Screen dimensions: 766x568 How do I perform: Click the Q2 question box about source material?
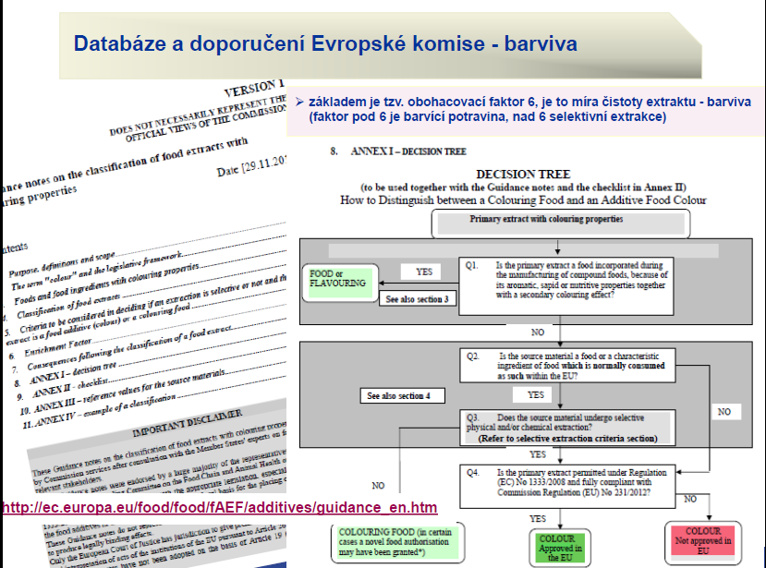(x=567, y=366)
